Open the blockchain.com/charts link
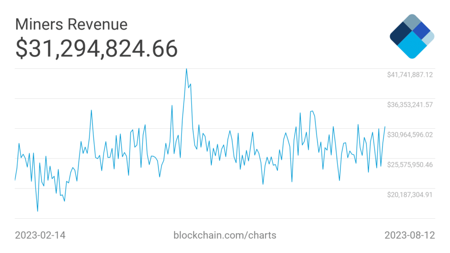Viewport: 450px width, 253px height. [x=225, y=235]
